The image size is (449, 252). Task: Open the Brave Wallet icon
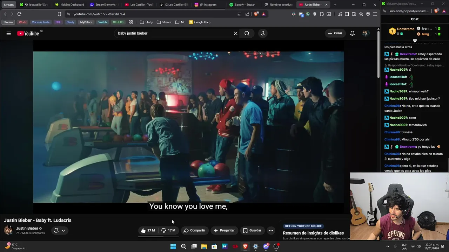(354, 14)
